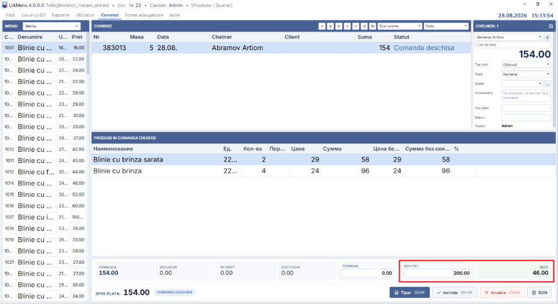Click the Masa column header

pyautogui.click(x=141, y=37)
